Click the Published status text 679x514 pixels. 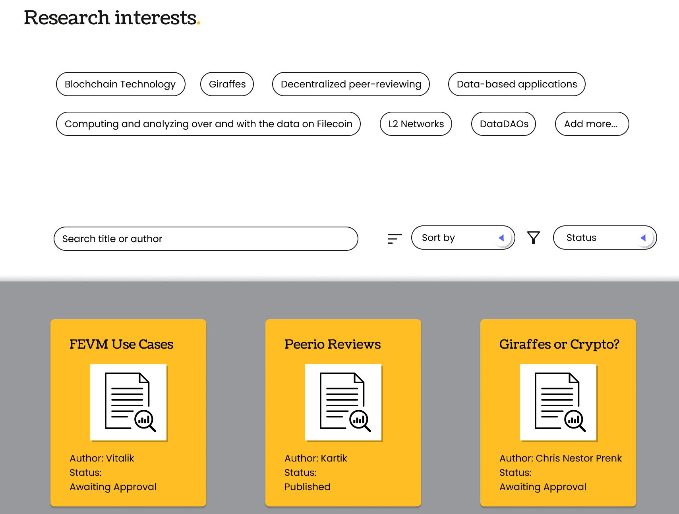coord(307,487)
